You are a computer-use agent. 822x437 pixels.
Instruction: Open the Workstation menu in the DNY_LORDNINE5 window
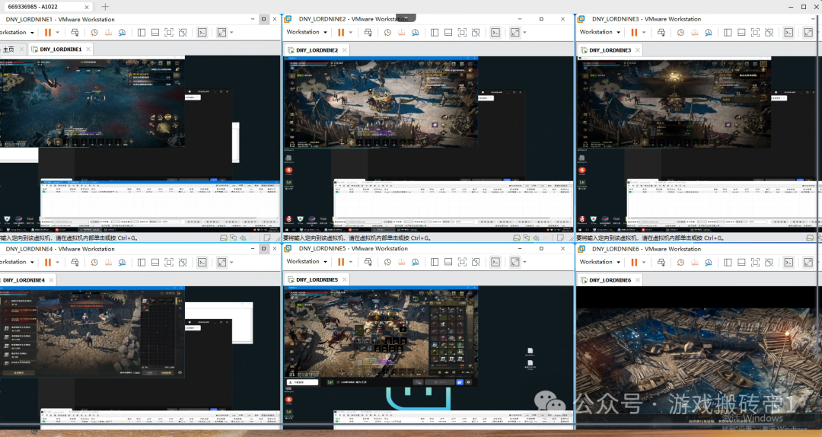click(307, 261)
